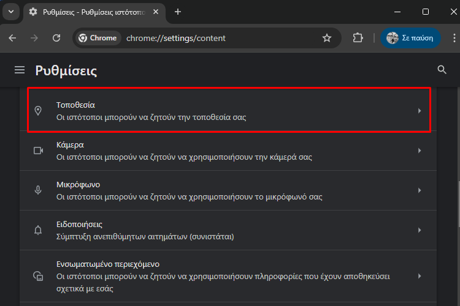460x306 pixels.
Task: Click the Σε παύση profile button
Action: pos(410,38)
